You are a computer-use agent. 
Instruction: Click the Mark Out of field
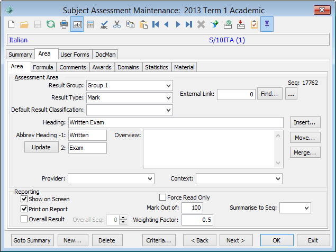(192, 208)
